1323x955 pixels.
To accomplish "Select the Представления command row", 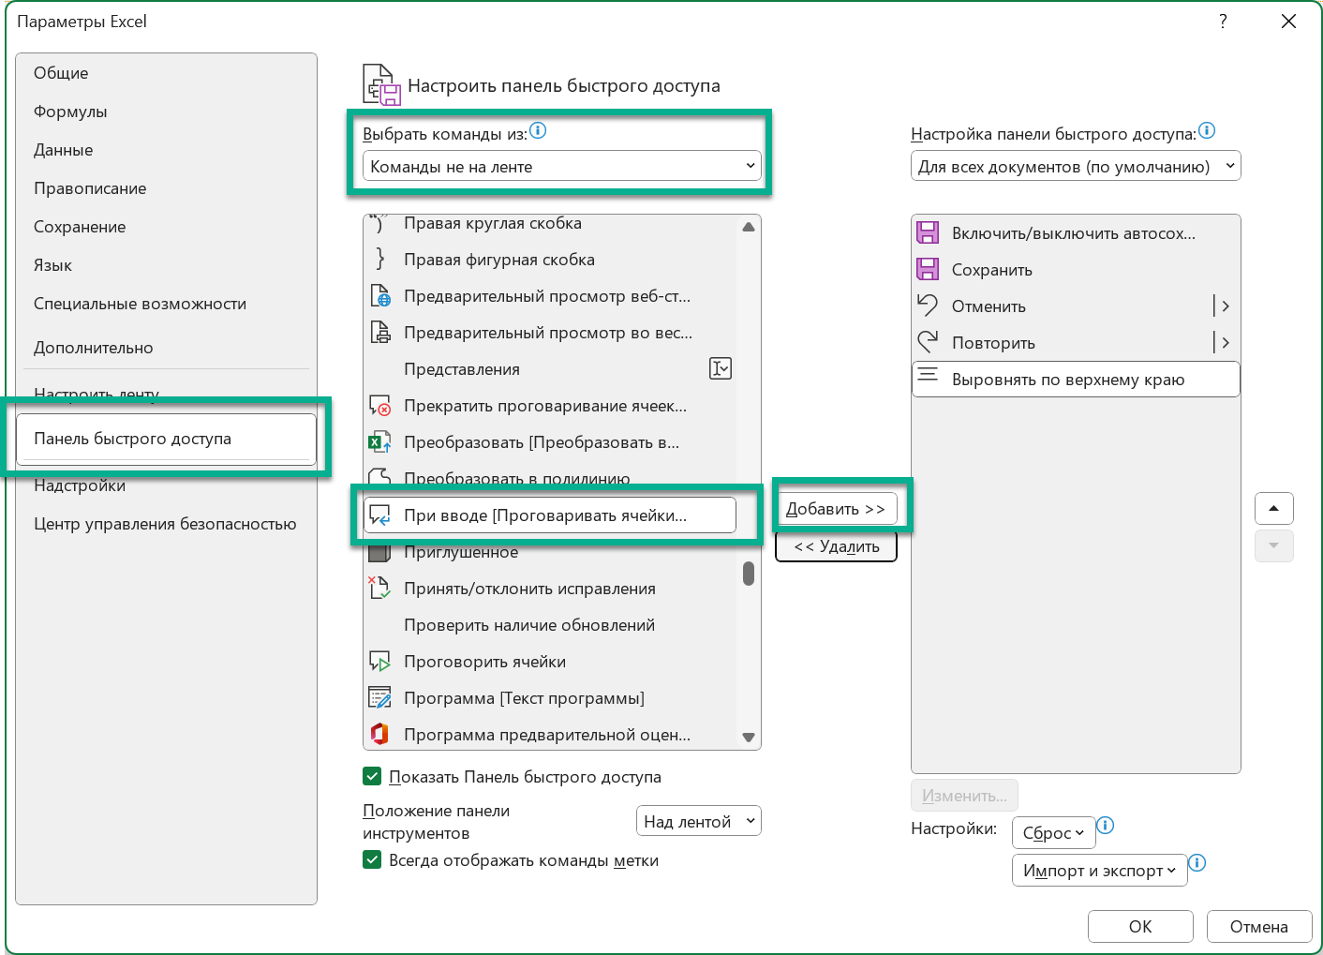I will [550, 368].
